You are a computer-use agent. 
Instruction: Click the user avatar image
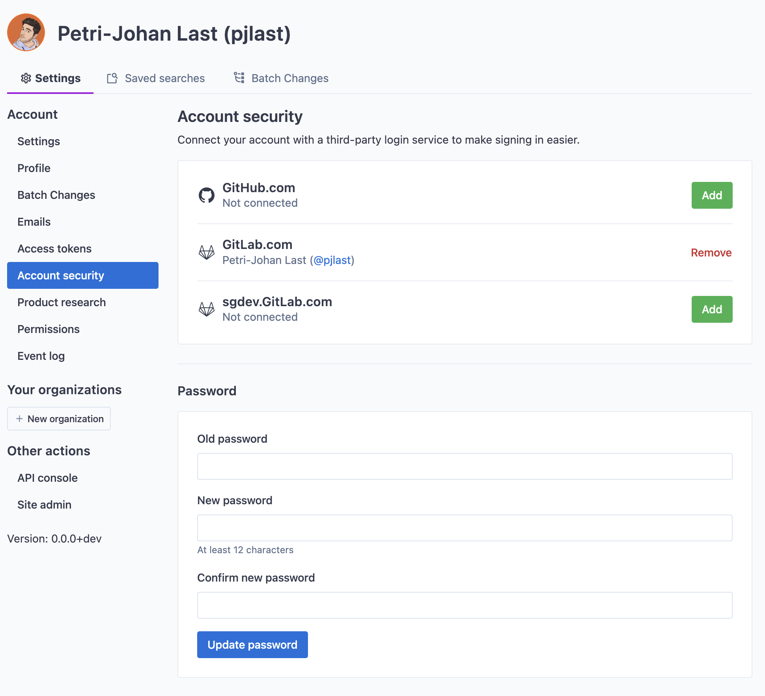click(26, 33)
